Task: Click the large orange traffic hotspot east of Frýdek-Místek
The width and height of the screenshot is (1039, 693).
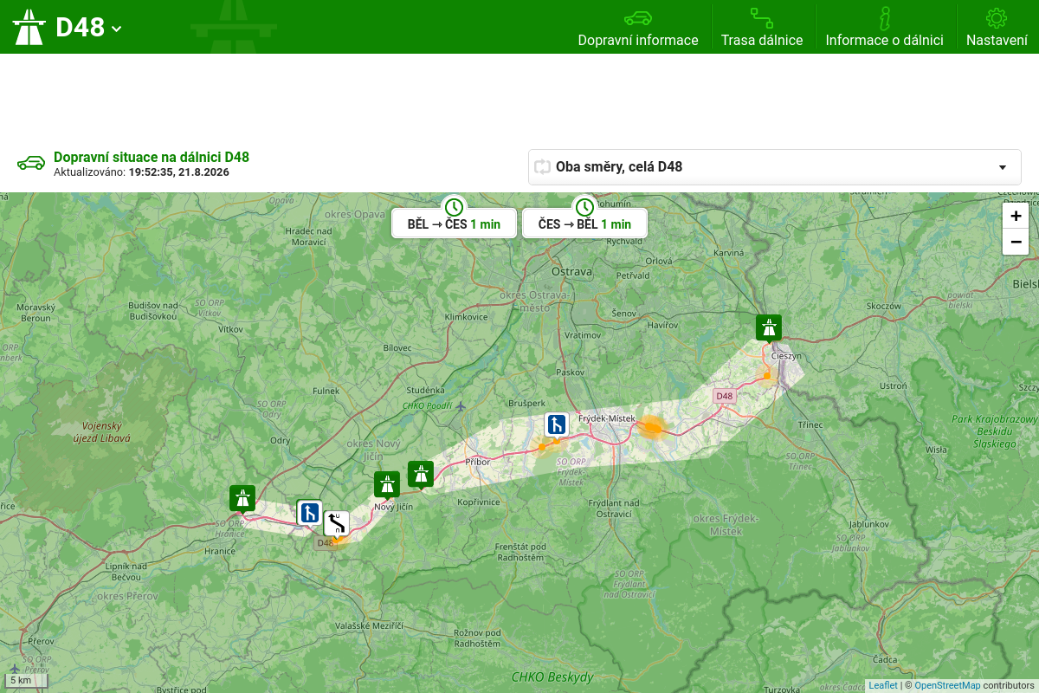Action: [x=653, y=427]
